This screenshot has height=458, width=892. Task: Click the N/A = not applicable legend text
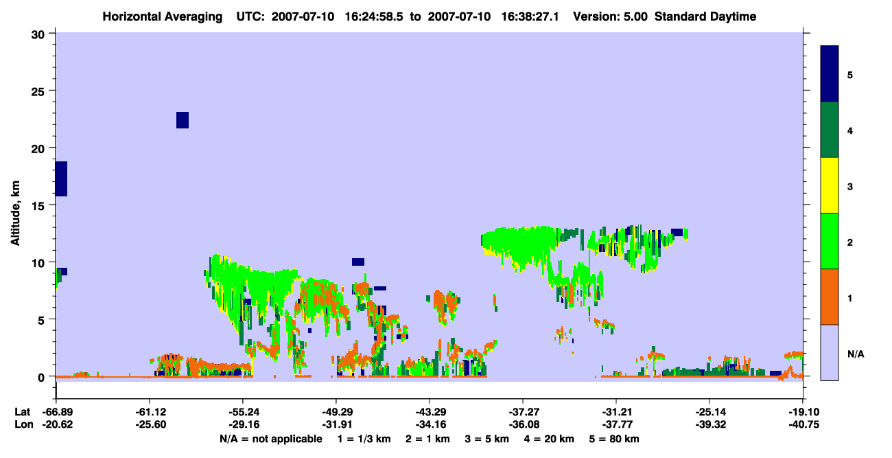click(271, 439)
